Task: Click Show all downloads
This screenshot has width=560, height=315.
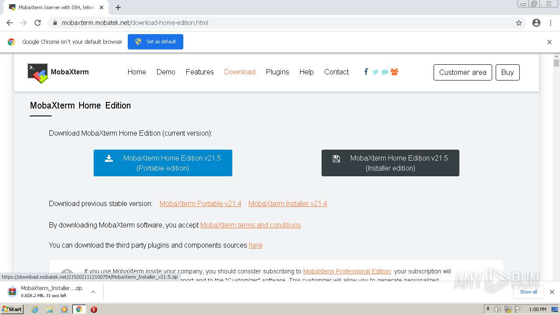Action: [528, 292]
